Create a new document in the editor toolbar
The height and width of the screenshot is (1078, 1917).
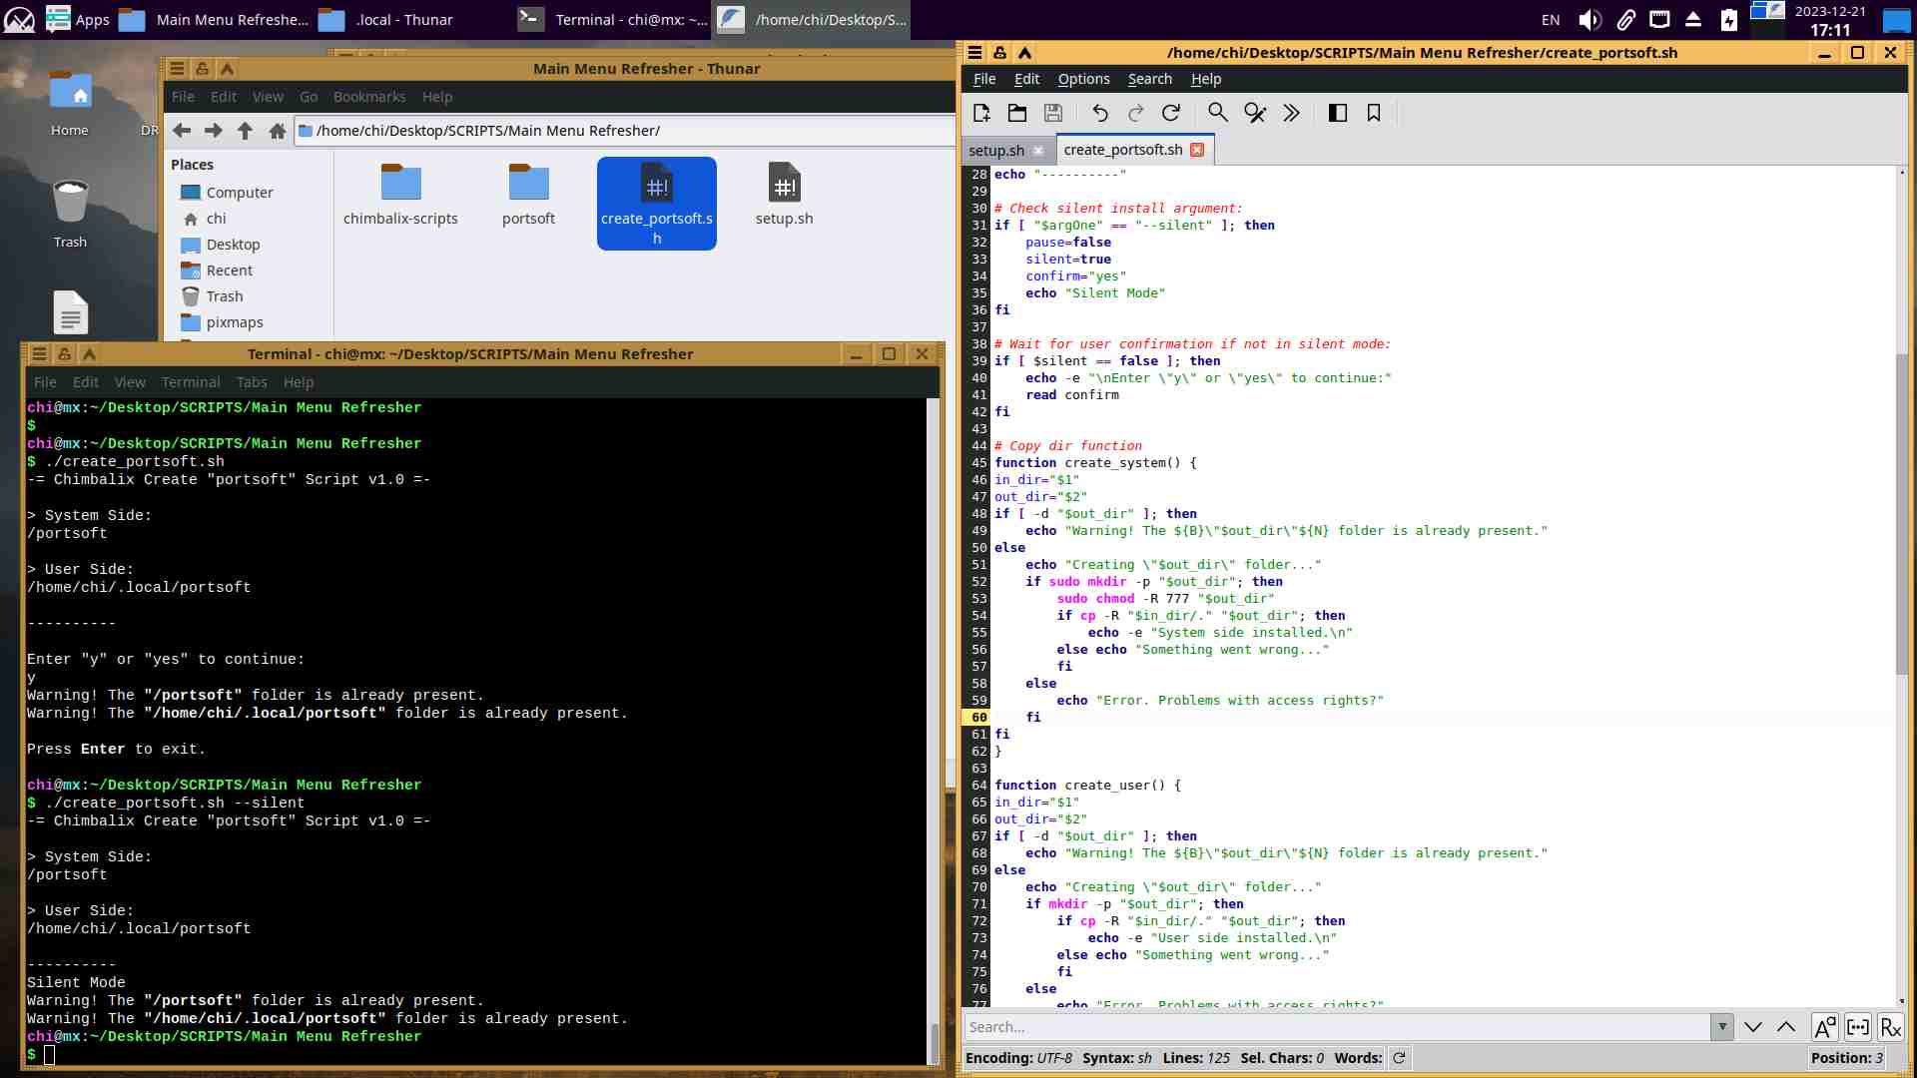[981, 113]
